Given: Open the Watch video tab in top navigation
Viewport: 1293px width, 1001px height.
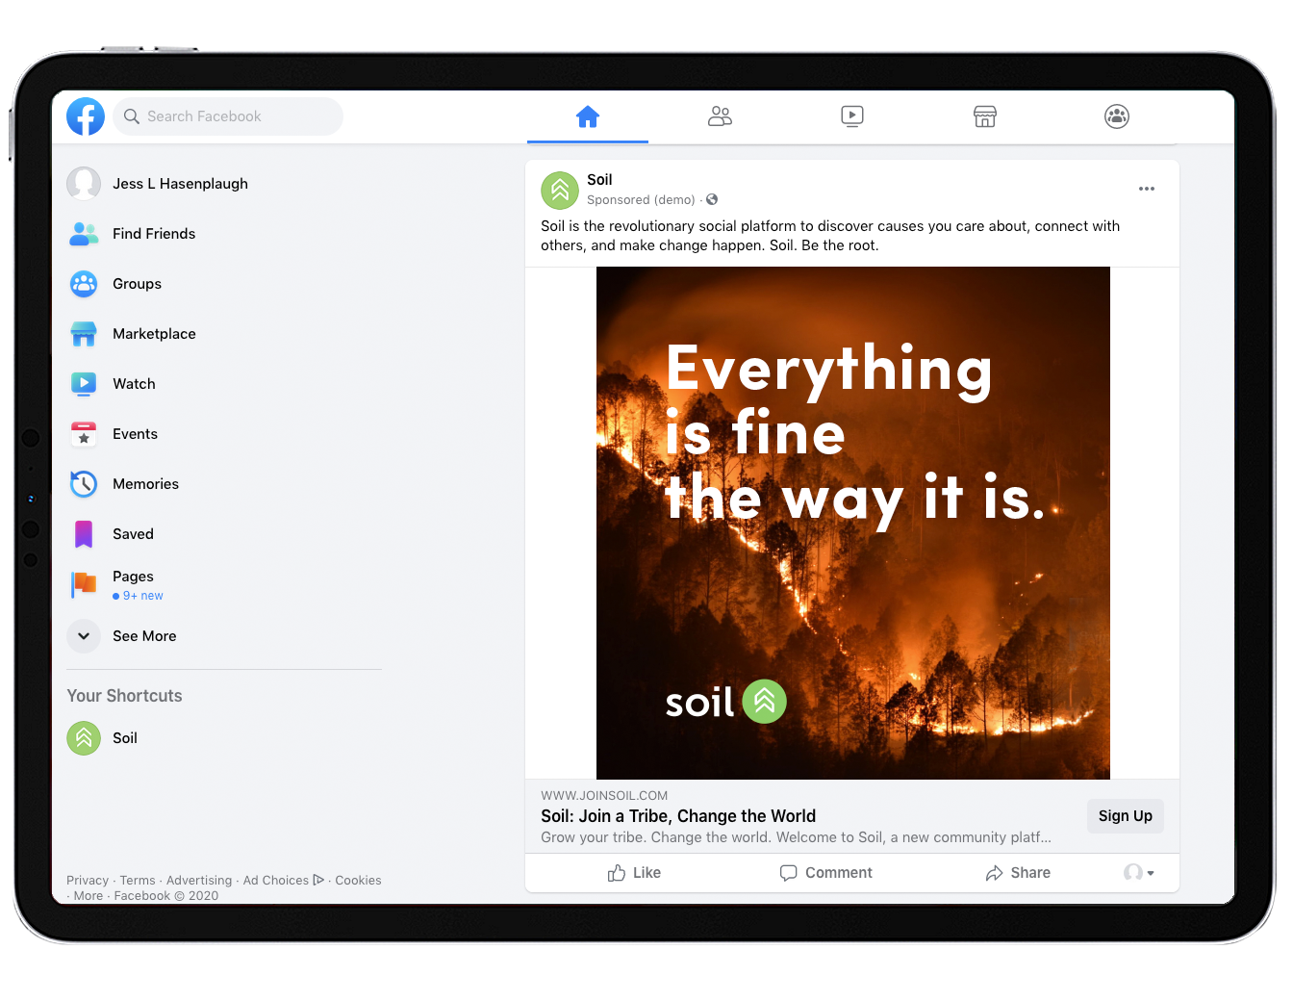Looking at the screenshot, I should tap(852, 116).
